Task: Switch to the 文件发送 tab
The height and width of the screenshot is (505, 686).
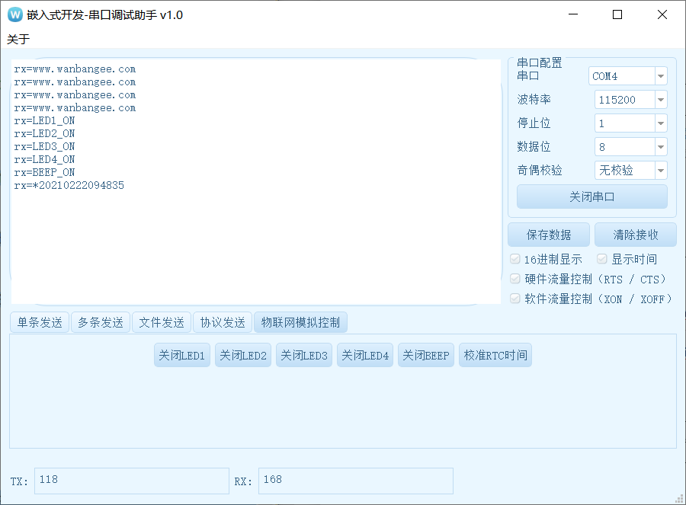Action: [x=162, y=323]
